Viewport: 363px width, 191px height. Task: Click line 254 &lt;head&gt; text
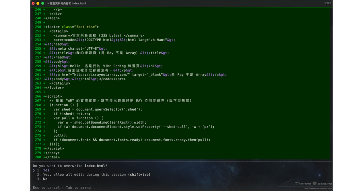click(57, 44)
